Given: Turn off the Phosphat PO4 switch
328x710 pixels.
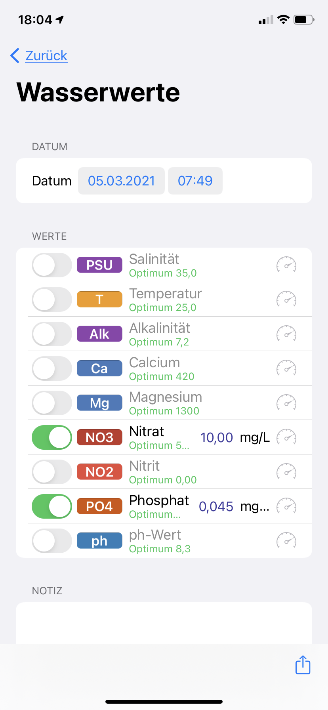Looking at the screenshot, I should (x=51, y=506).
